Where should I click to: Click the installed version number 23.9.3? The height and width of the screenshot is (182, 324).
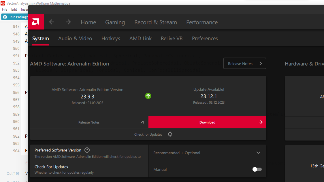pyautogui.click(x=87, y=96)
